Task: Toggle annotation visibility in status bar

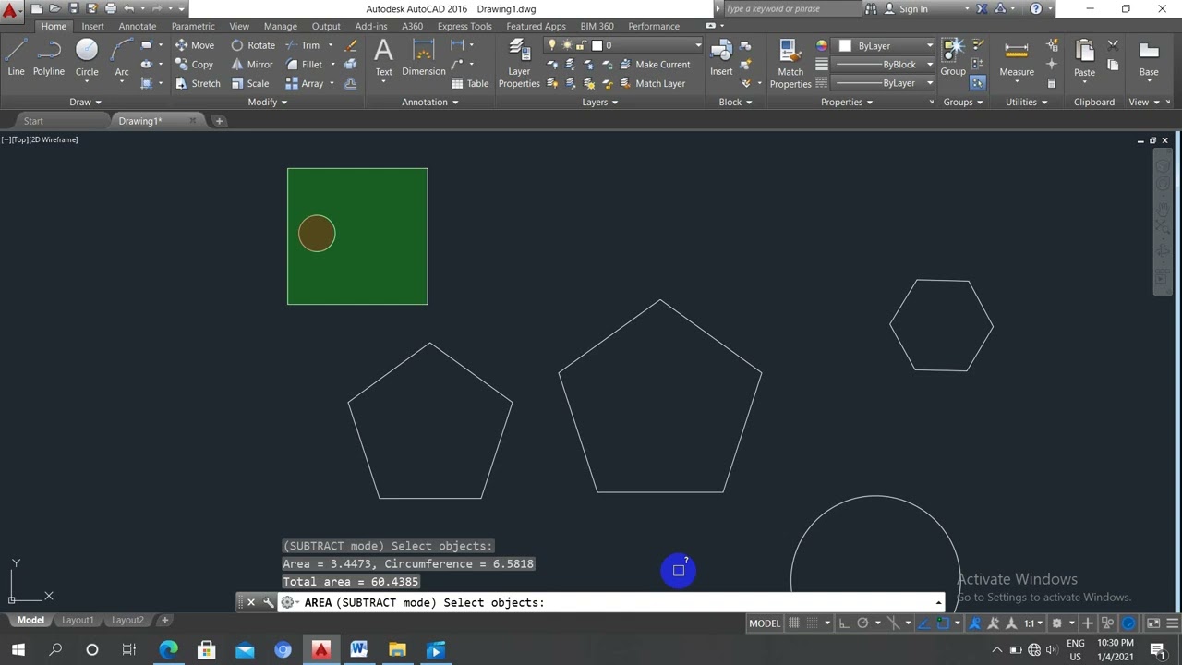Action: [975, 623]
